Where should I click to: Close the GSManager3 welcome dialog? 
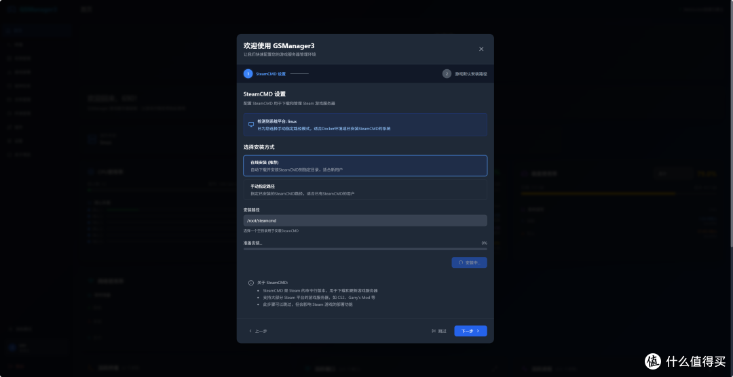[481, 49]
